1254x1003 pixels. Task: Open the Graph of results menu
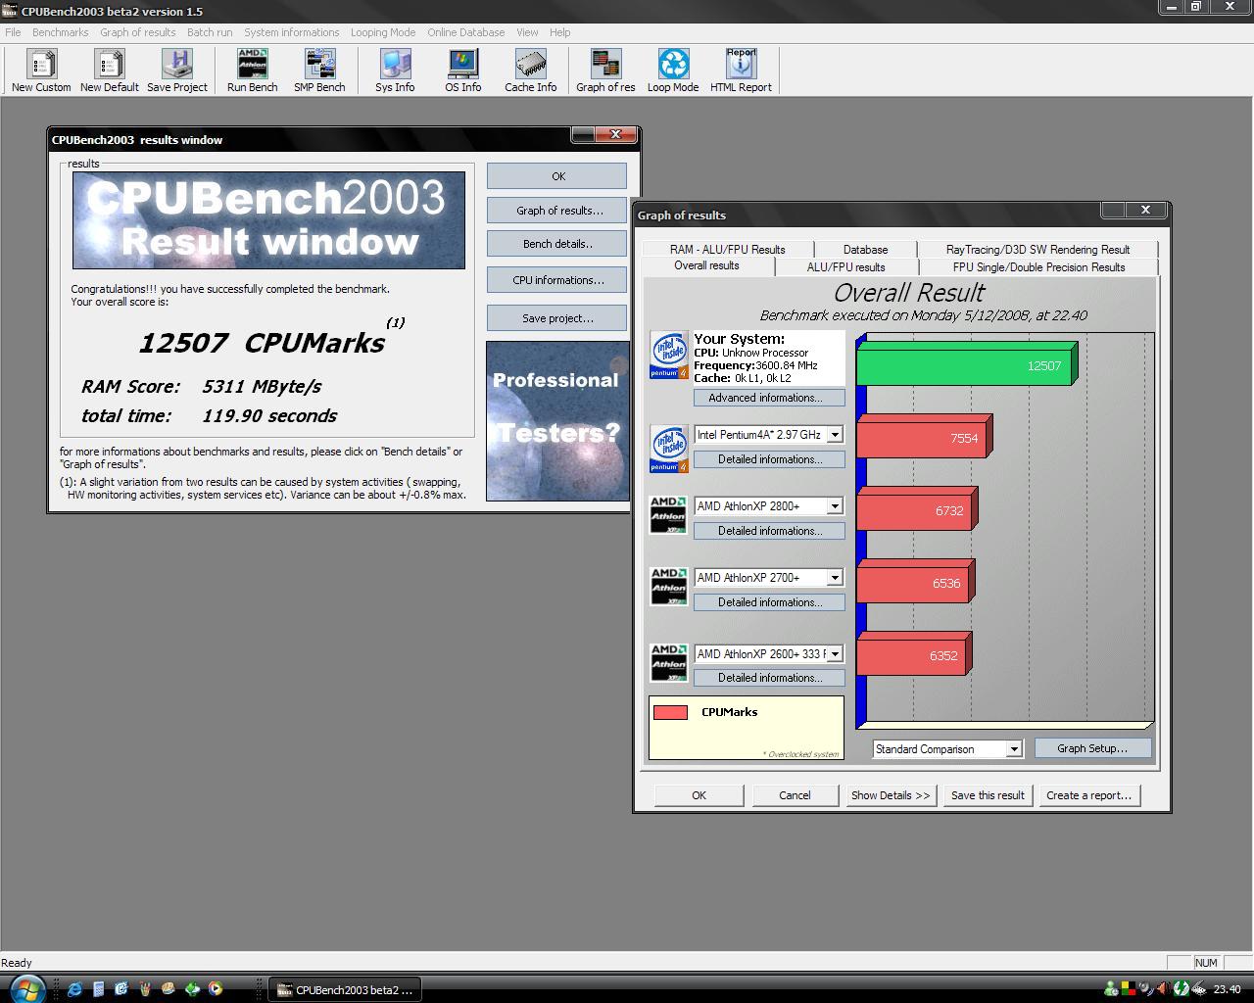click(138, 32)
